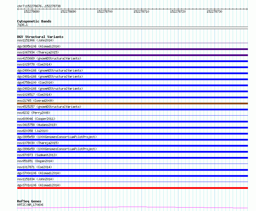Select the nsv1029778 blue variant bar
The image size is (256, 211).
[x=132, y=67]
